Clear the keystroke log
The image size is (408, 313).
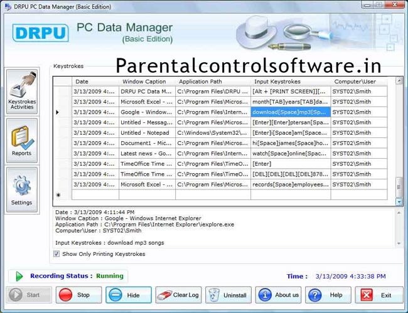pyautogui.click(x=178, y=295)
